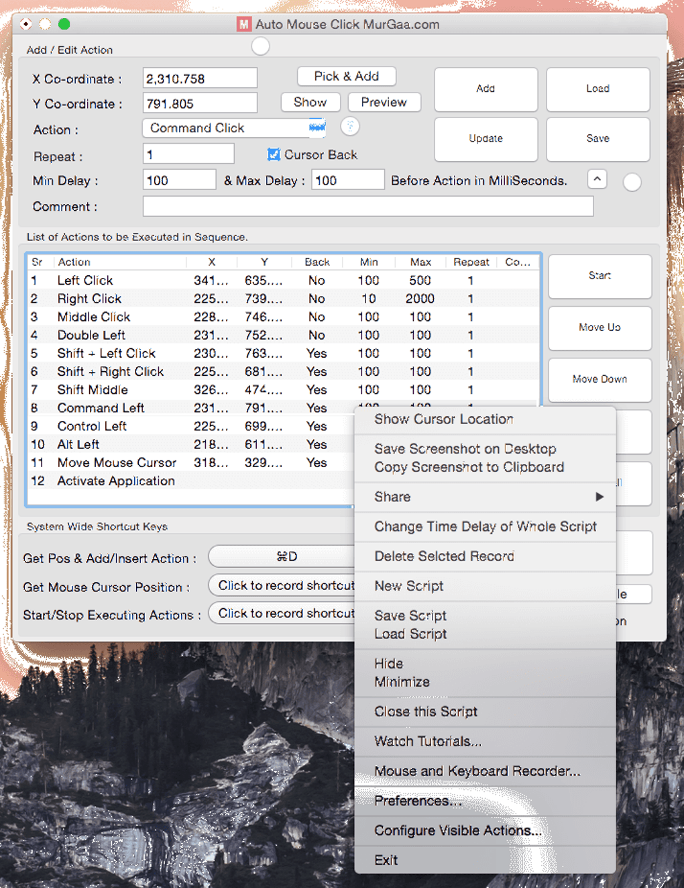Open Watch Tutorials... menu entry
This screenshot has width=684, height=888.
485,741
